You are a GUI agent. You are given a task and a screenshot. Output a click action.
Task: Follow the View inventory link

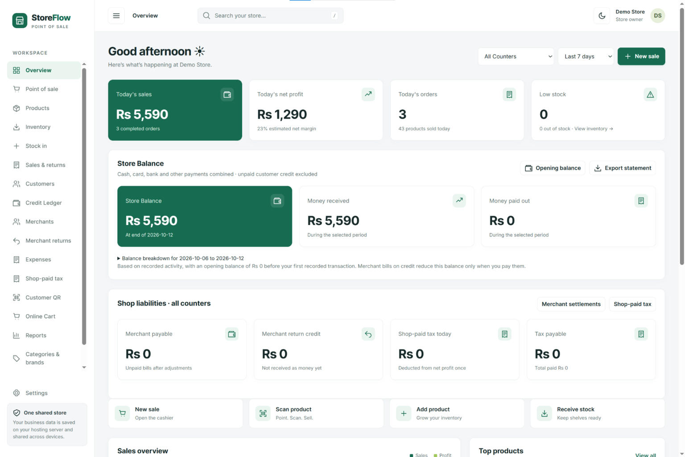coord(594,129)
